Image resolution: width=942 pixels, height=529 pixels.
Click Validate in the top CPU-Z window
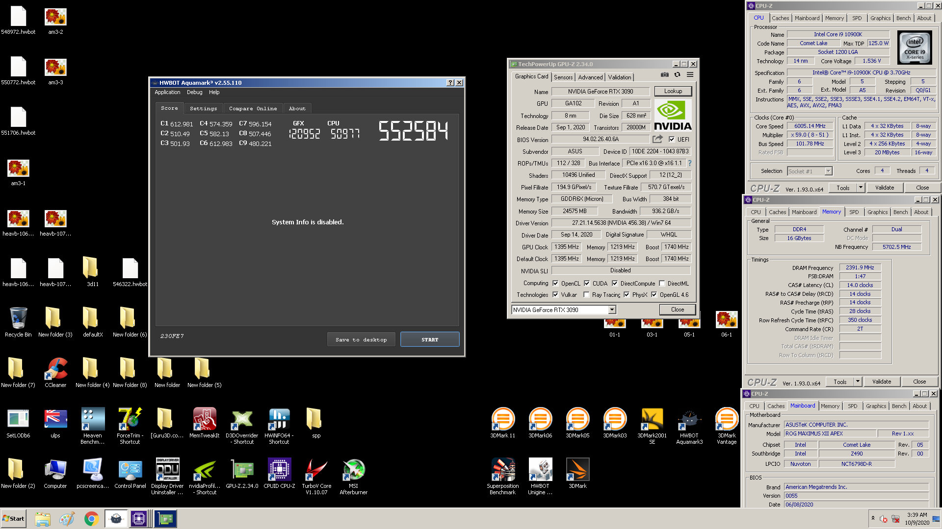(x=885, y=188)
